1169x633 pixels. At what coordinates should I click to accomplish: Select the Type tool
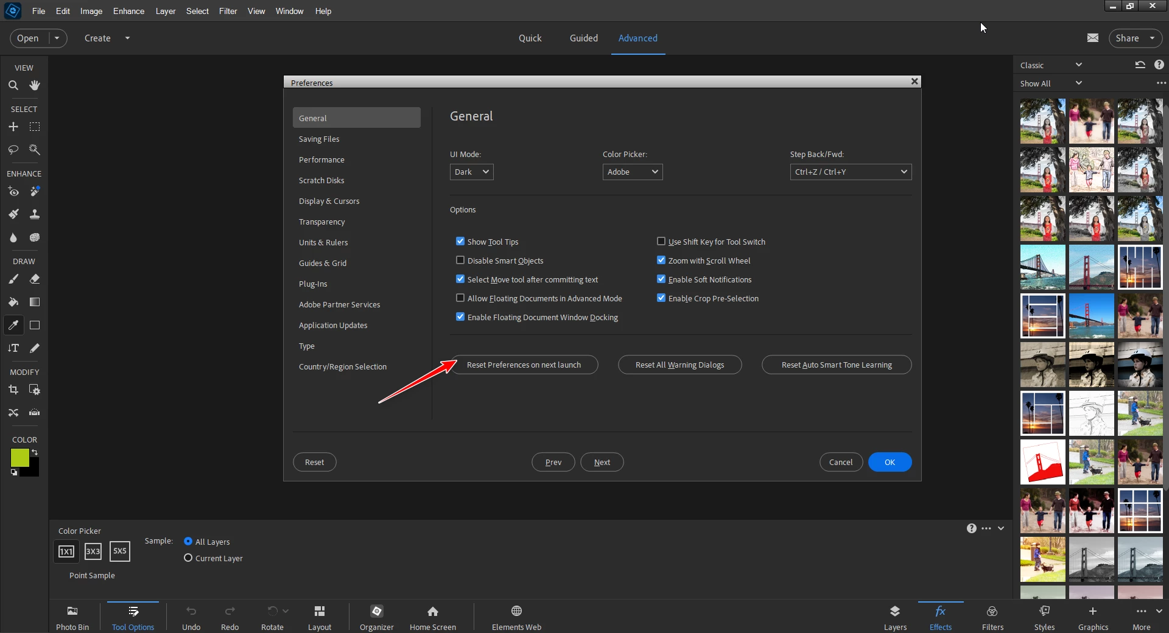pyautogui.click(x=13, y=348)
